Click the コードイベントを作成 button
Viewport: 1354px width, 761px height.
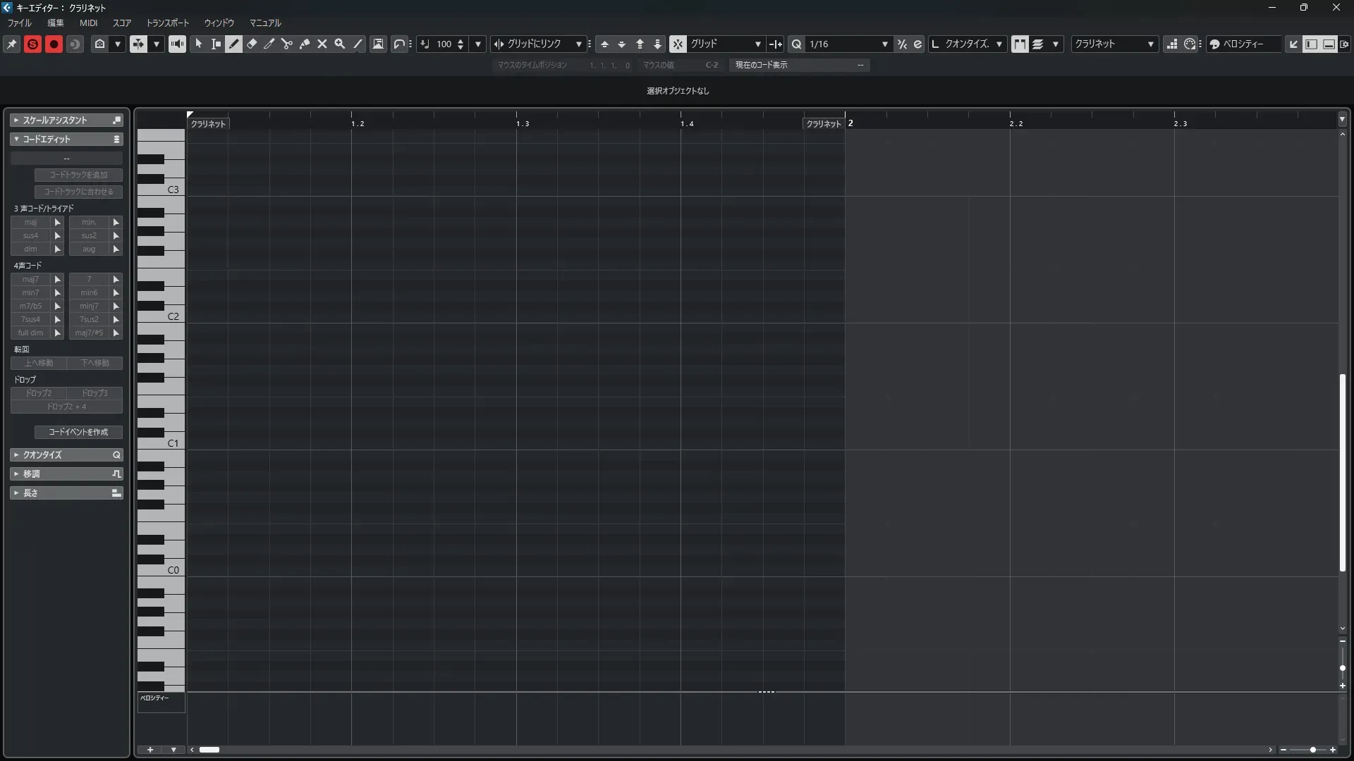point(78,432)
